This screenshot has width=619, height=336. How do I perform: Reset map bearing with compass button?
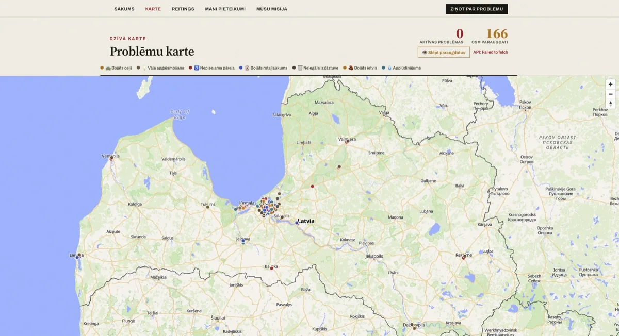click(611, 104)
